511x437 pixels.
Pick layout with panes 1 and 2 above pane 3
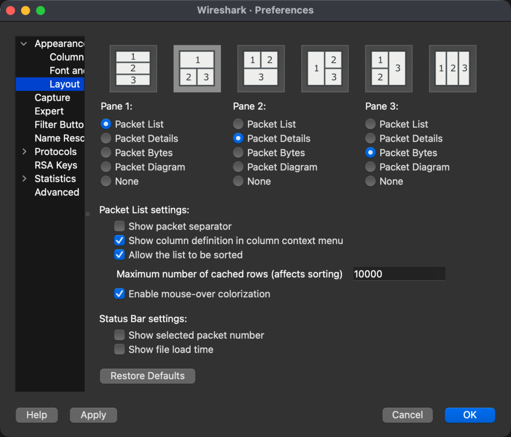point(261,69)
